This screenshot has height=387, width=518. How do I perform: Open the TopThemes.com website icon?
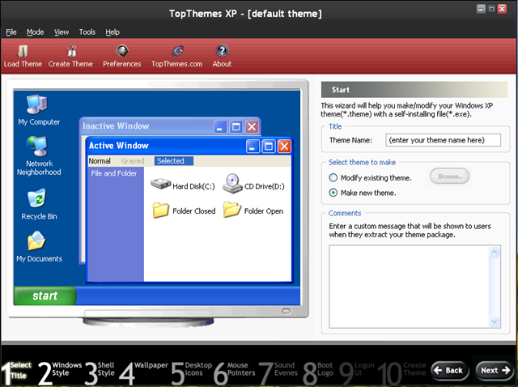click(x=177, y=56)
